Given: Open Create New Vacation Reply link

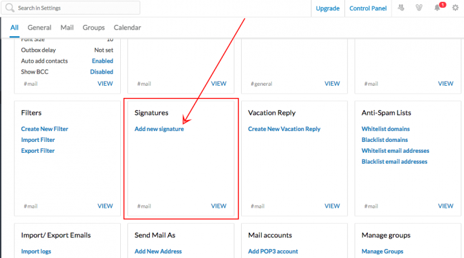Looking at the screenshot, I should pos(284,129).
